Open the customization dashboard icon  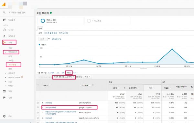click(x=4, y=20)
